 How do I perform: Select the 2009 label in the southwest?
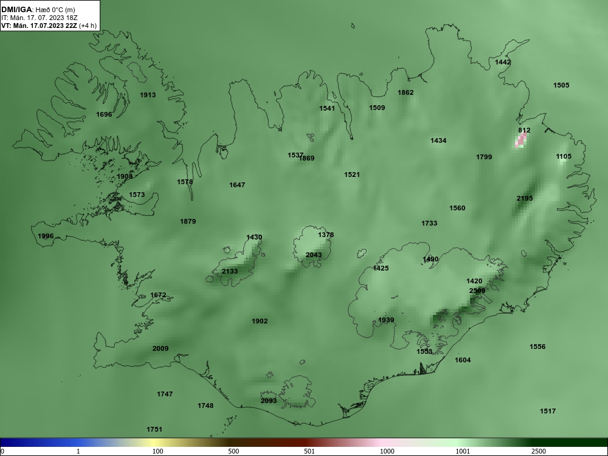coord(160,349)
